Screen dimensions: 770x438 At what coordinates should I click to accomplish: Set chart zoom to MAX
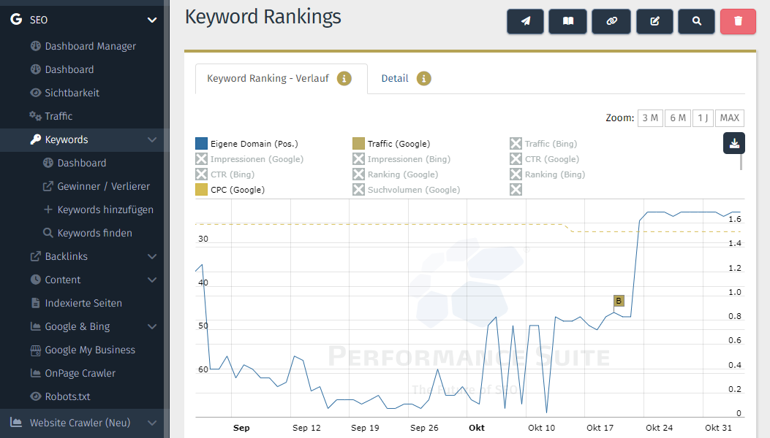click(x=730, y=118)
